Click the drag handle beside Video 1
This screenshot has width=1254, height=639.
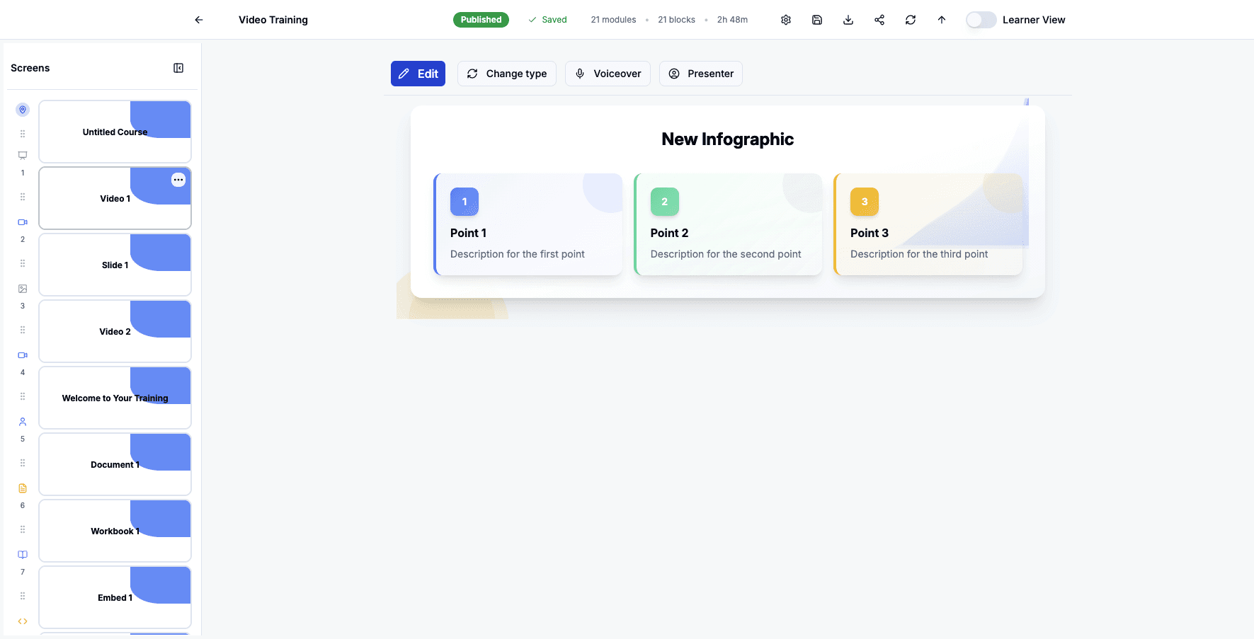pos(23,197)
